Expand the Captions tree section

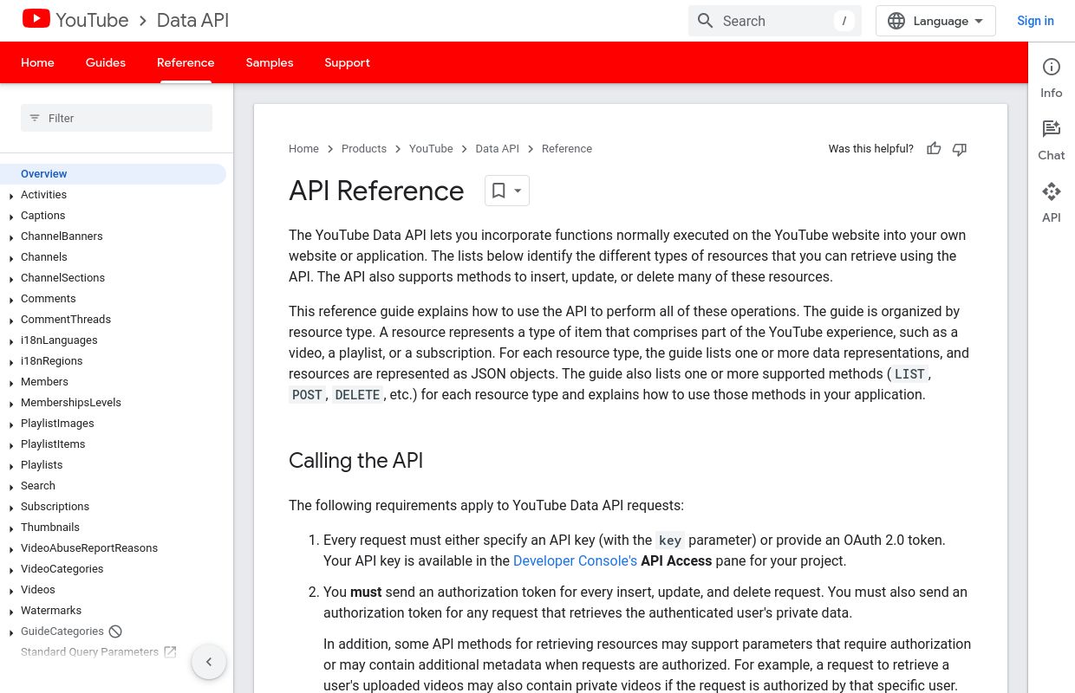[11, 217]
